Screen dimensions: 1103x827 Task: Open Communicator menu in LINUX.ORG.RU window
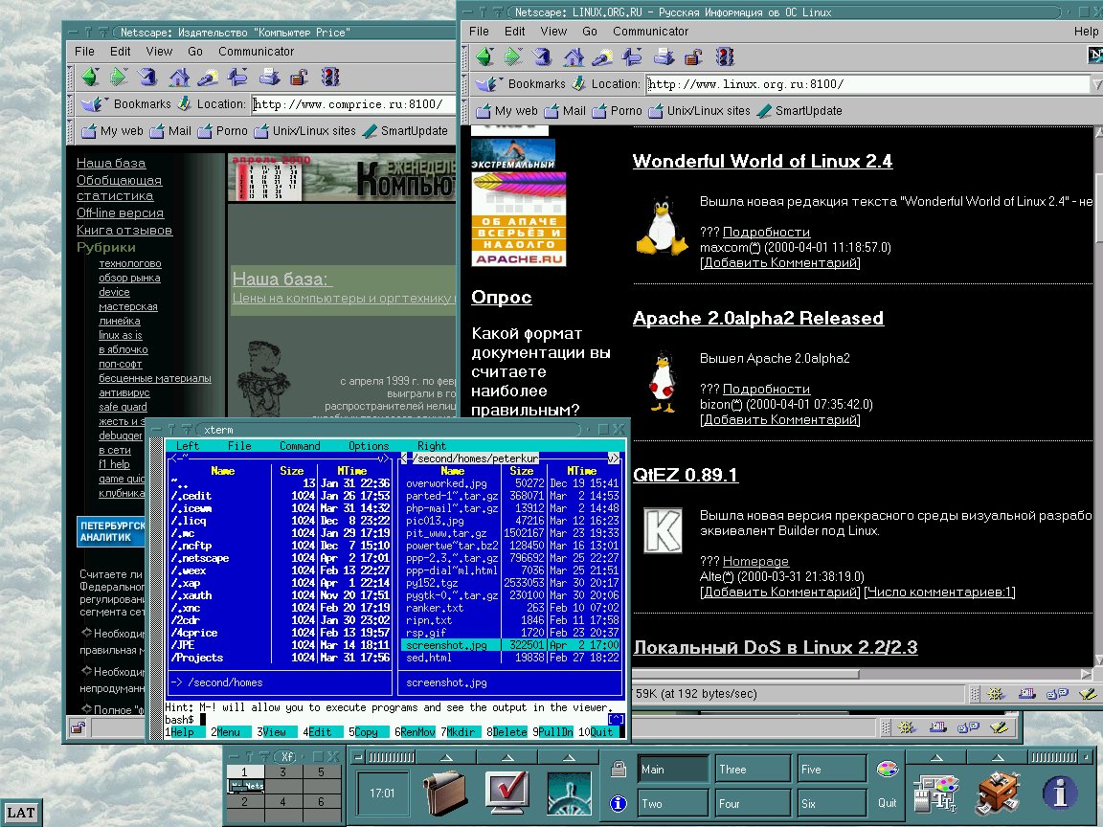[x=650, y=31]
